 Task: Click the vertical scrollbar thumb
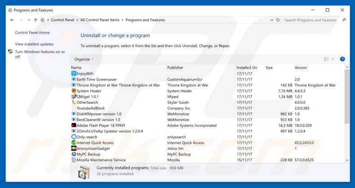pos(347,97)
